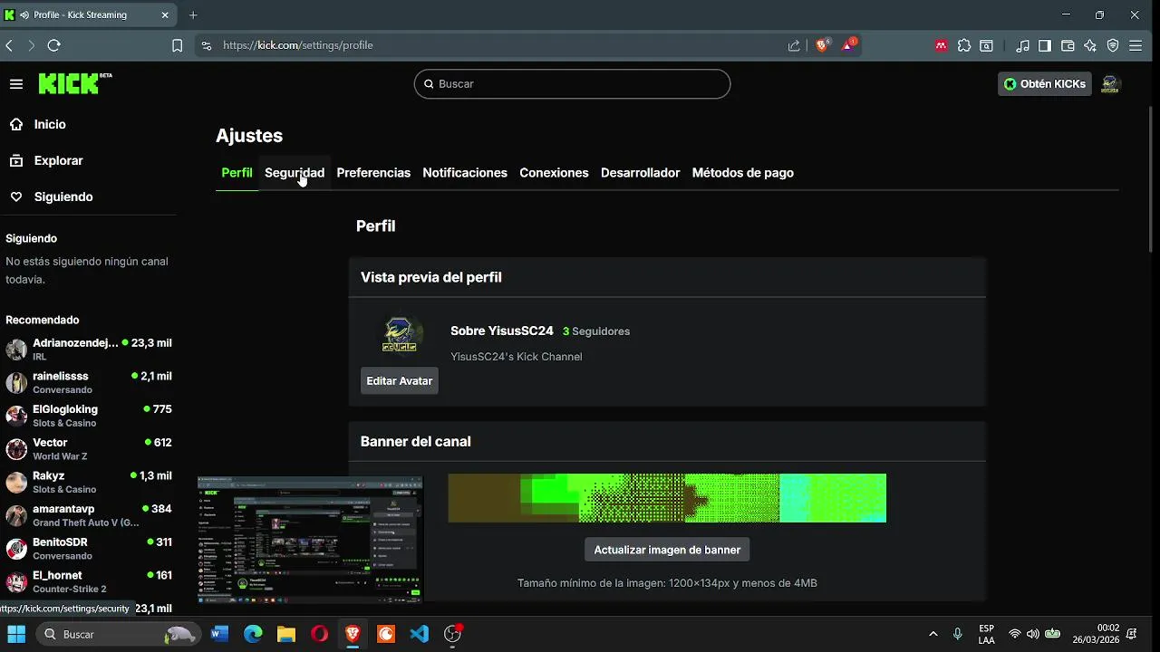Switch to the Seguridad tab

295,172
